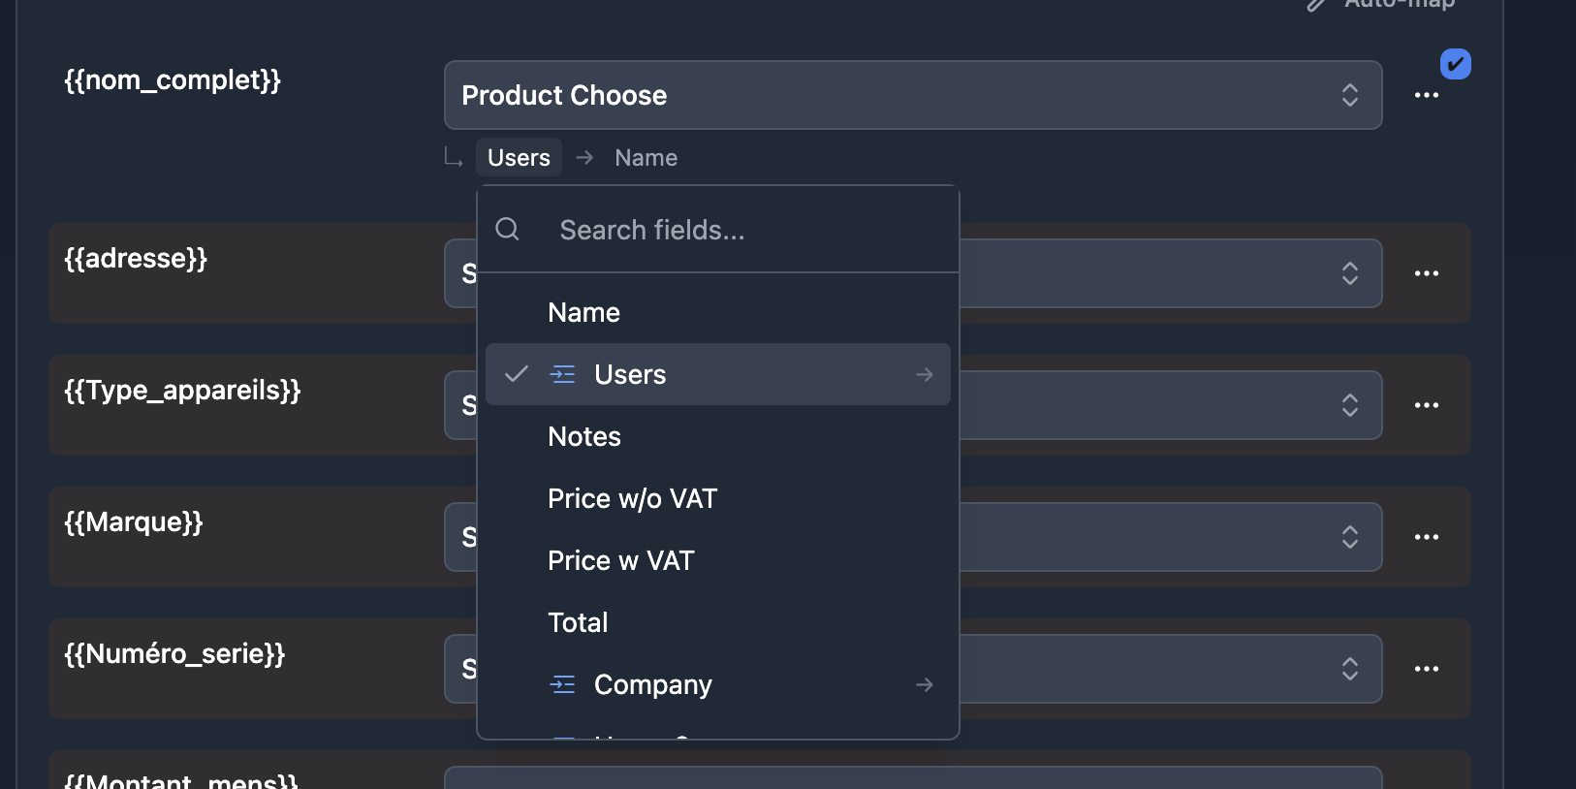The image size is (1576, 789).
Task: Click the arrow next to Users option
Action: (x=924, y=374)
